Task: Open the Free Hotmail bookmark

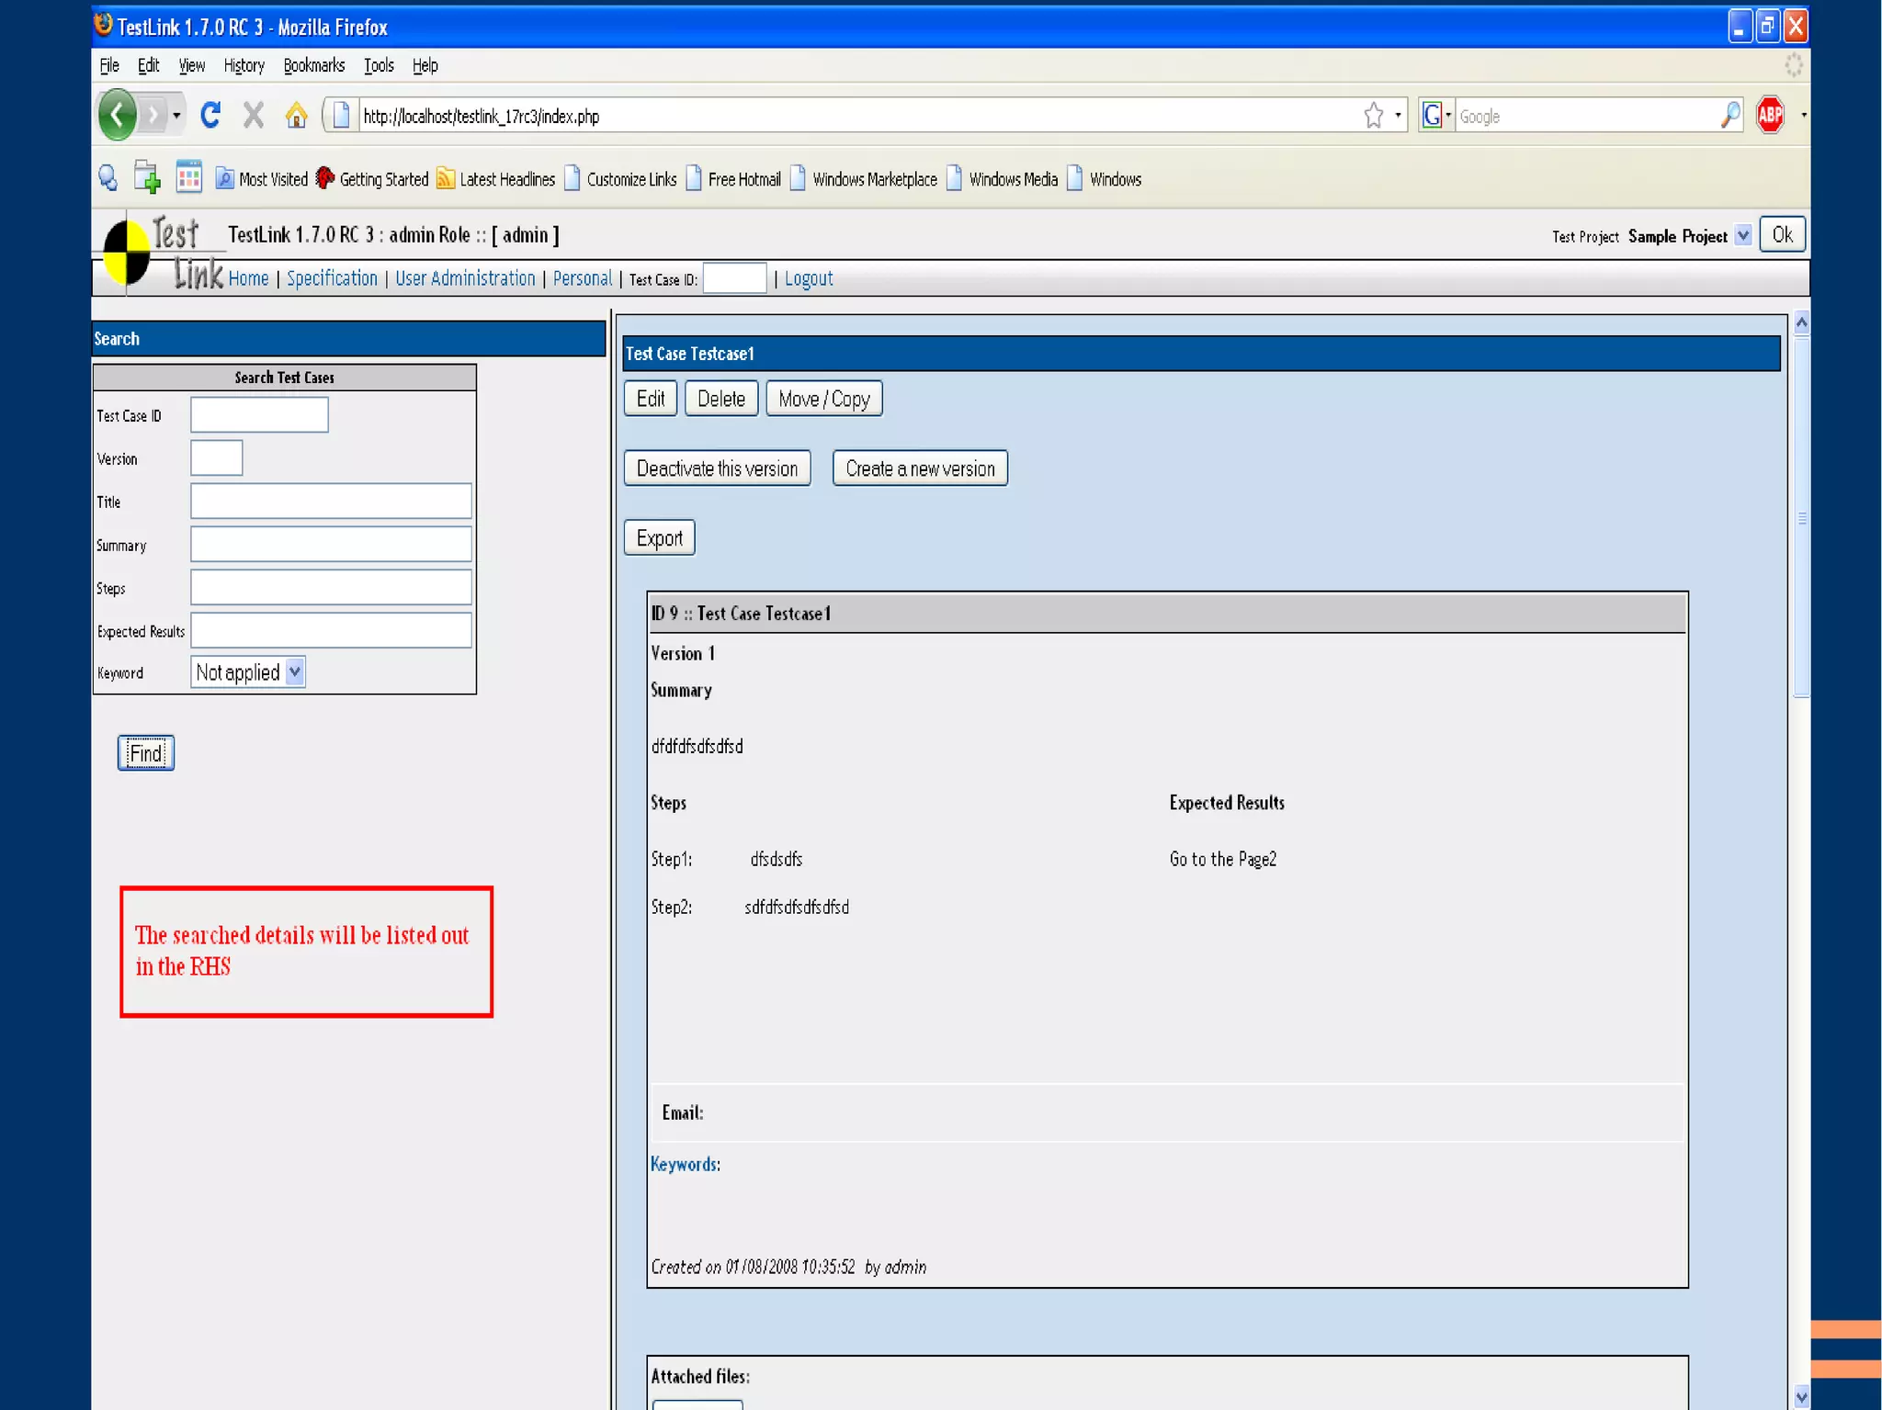Action: coord(733,179)
